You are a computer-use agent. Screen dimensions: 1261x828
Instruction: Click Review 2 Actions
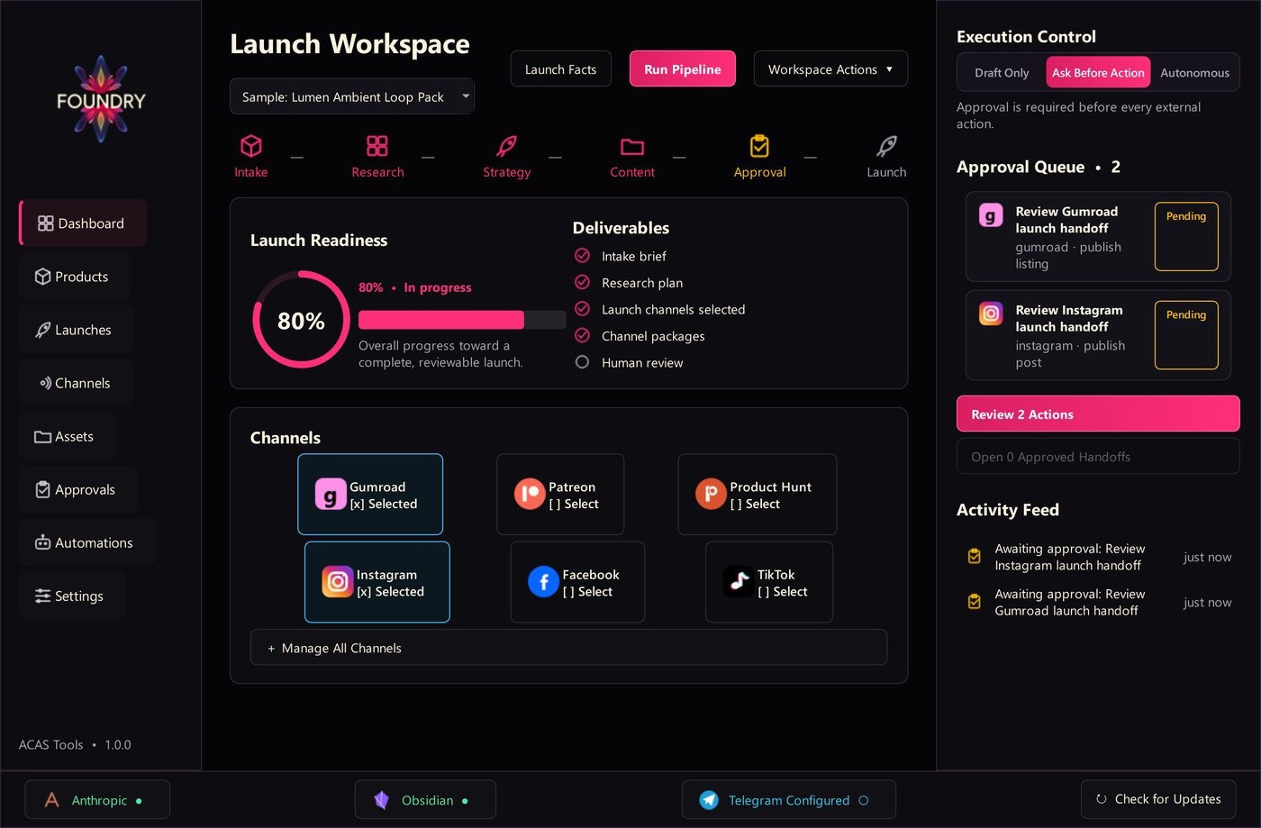coord(1098,414)
